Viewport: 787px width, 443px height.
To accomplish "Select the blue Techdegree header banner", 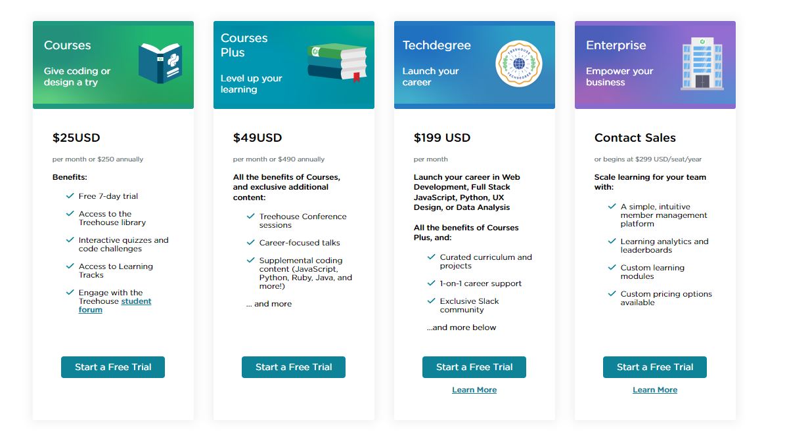I will [x=474, y=65].
